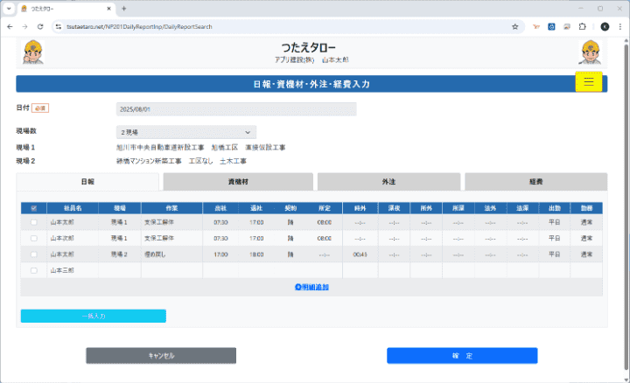Viewport: 630px width, 383px height.
Task: Click 07:30 出社 cell in 山本次郎 row
Action: [x=220, y=238]
